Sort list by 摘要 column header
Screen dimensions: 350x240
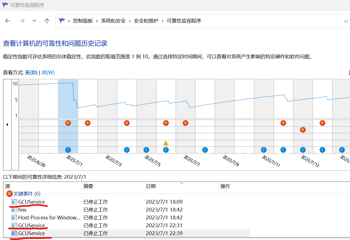pyautogui.click(x=113, y=186)
